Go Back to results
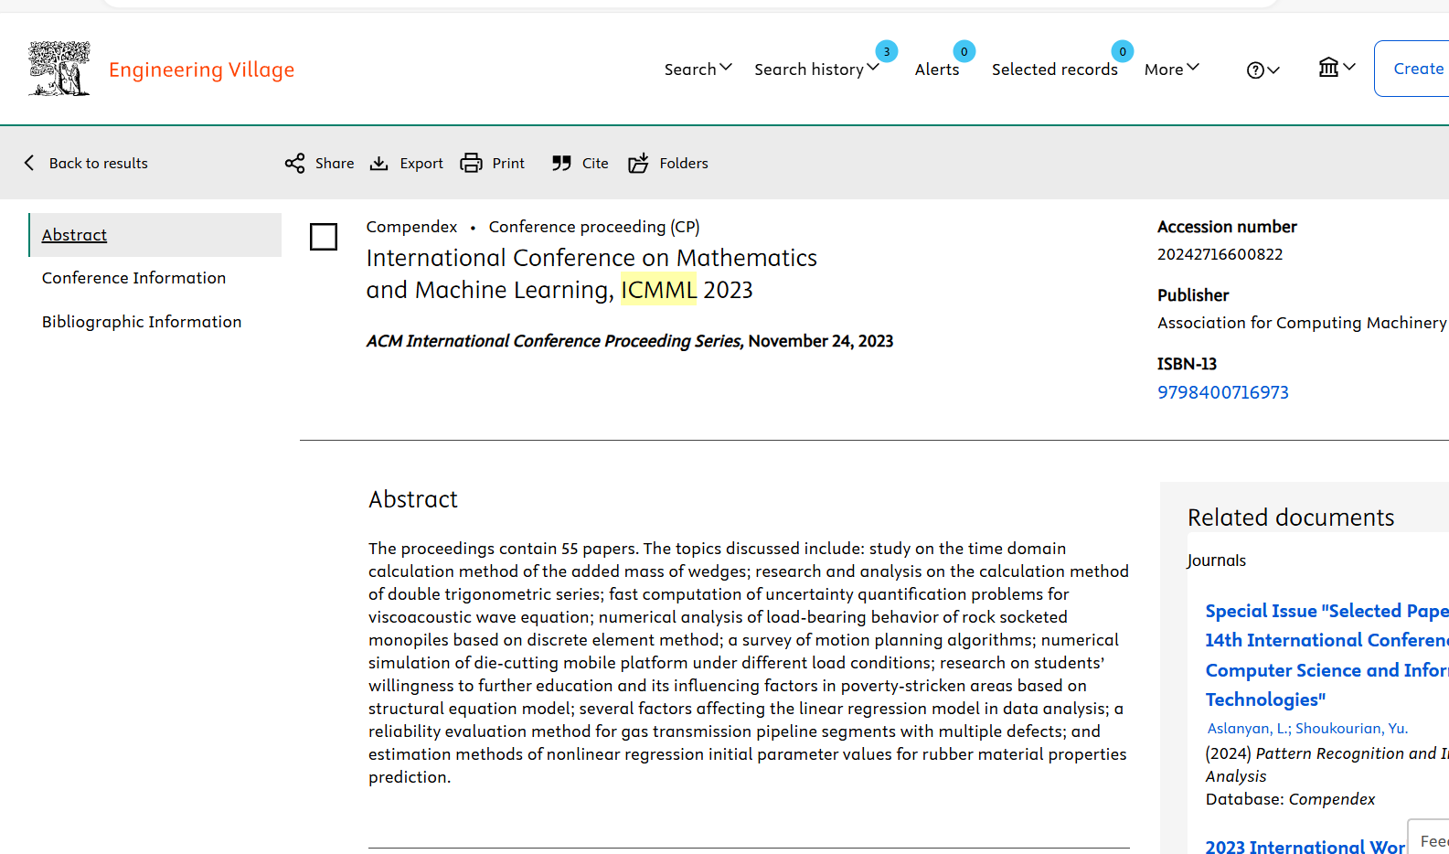The image size is (1449, 854). [98, 163]
